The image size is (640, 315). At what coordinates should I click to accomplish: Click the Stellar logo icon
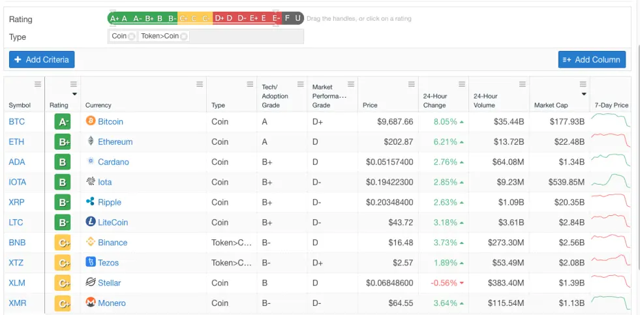(91, 282)
